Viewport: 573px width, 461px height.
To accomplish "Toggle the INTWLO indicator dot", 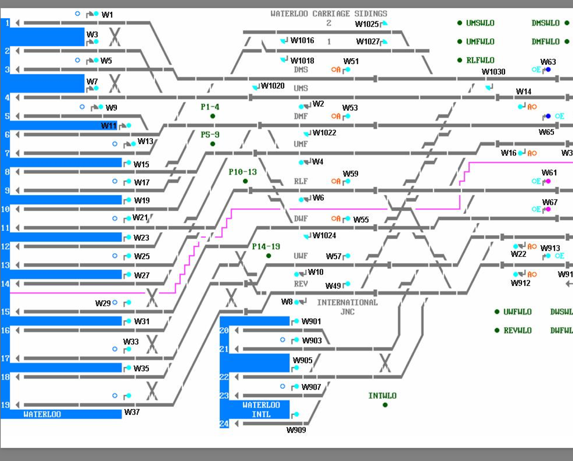I will click(x=385, y=405).
